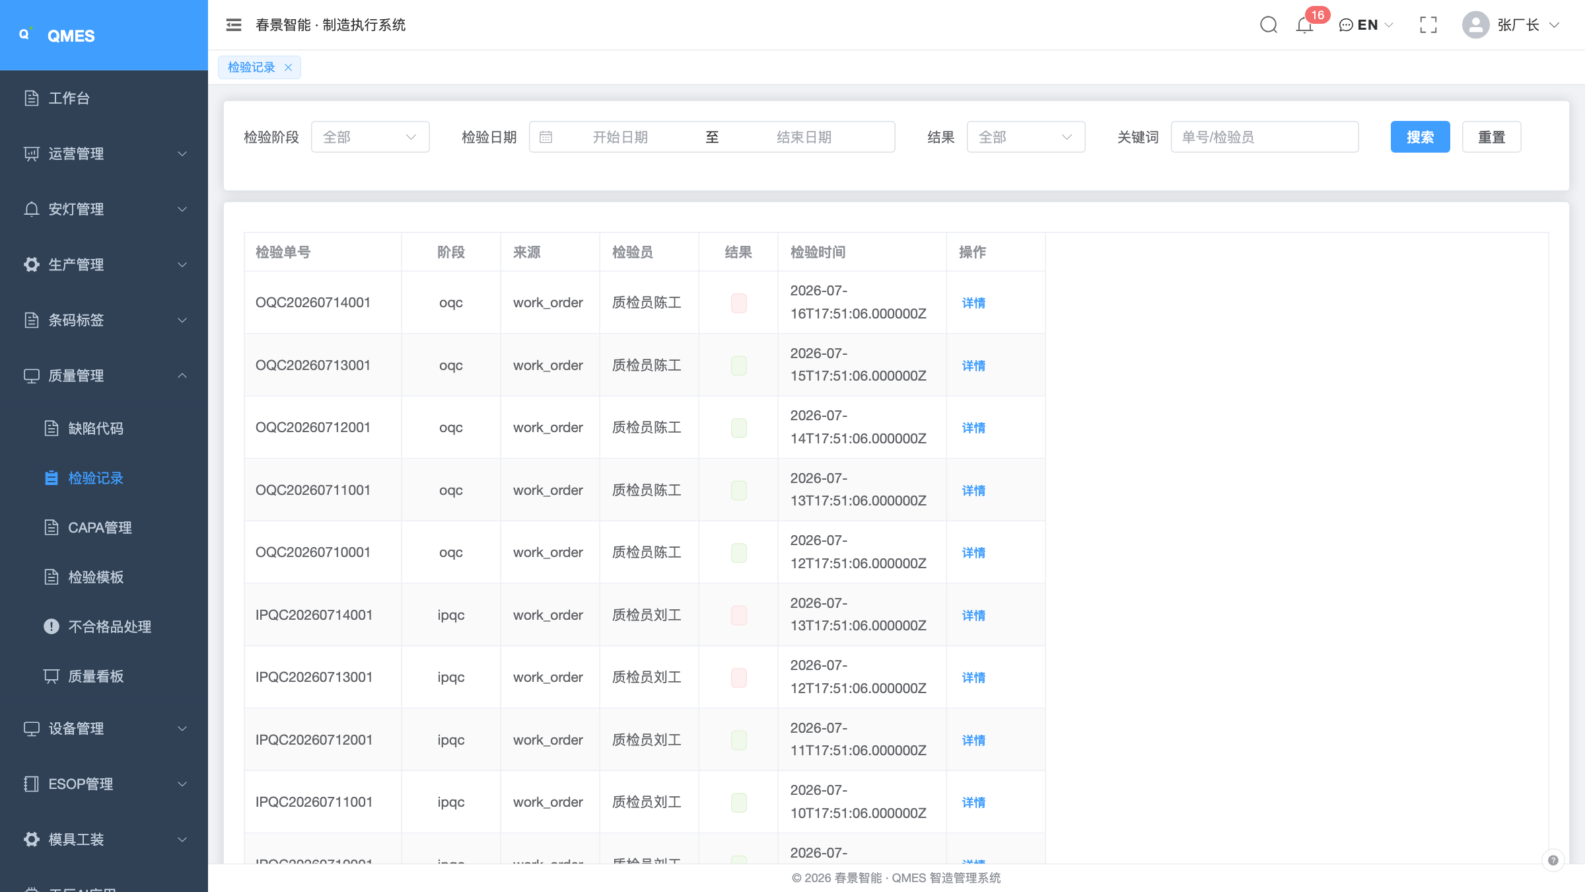
Task: Click the blue 搜索 button
Action: pos(1420,137)
